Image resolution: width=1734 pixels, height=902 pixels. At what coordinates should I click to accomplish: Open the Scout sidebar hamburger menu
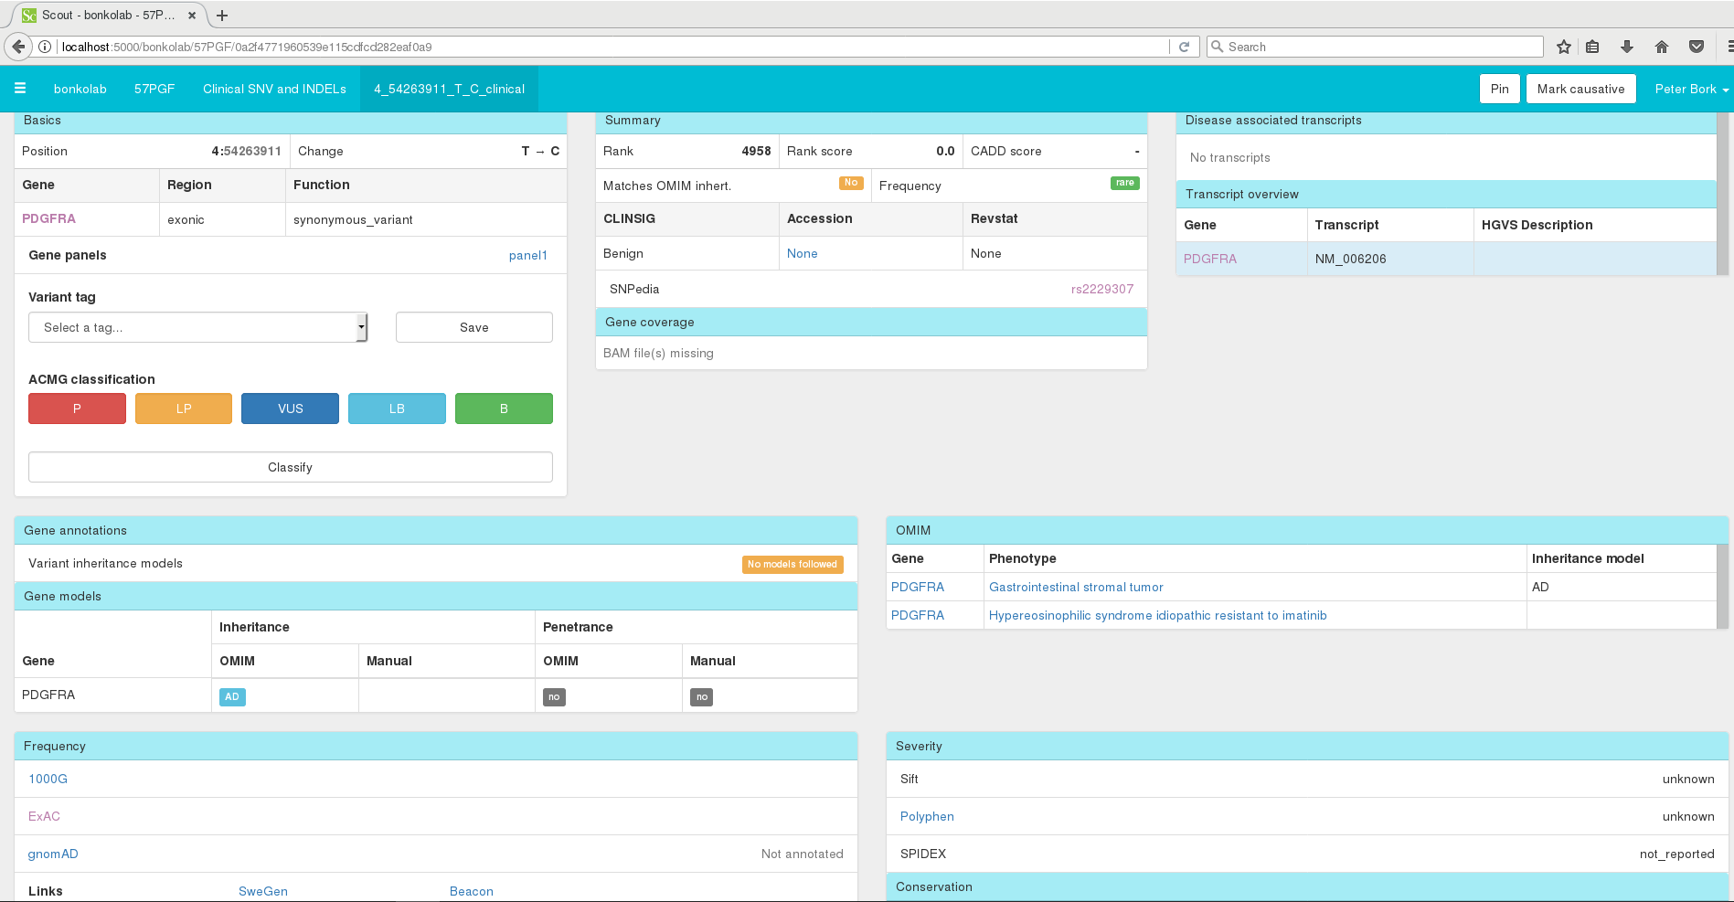click(20, 89)
